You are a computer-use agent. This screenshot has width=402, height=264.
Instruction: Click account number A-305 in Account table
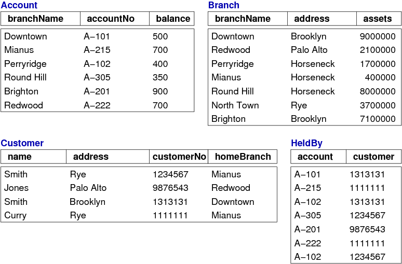tap(97, 78)
